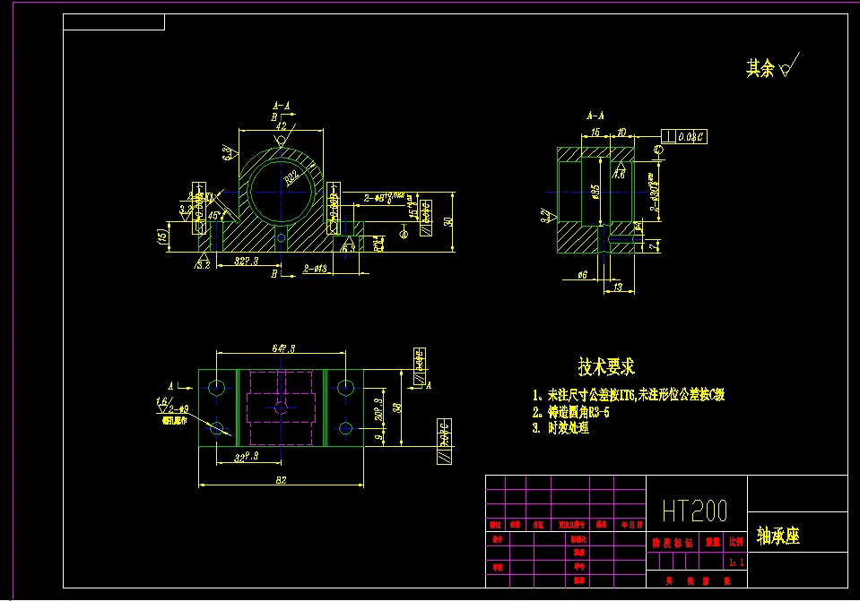Click the 时效处理 note line

pos(560,428)
